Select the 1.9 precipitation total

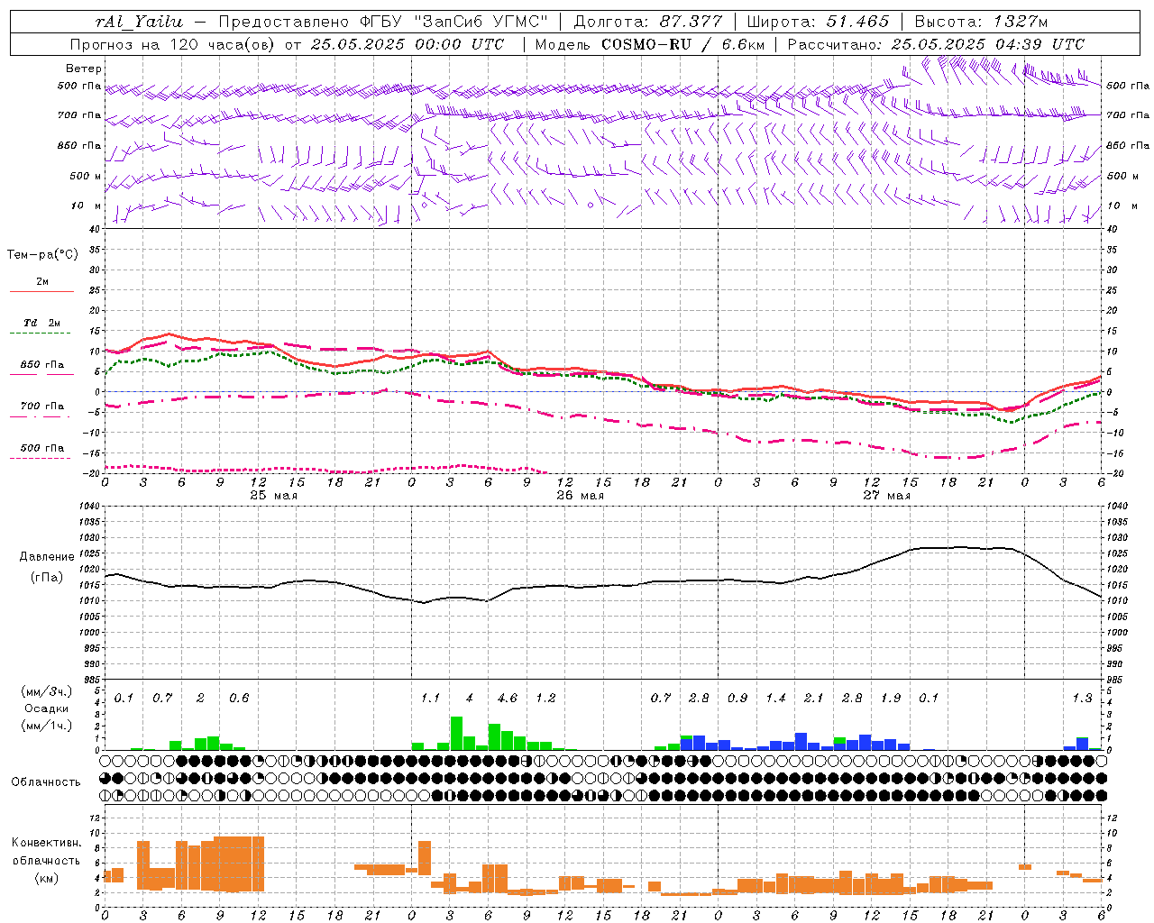tap(891, 698)
